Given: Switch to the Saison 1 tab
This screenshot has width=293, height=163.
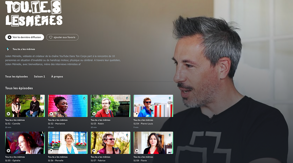Looking at the screenshot, I should tap(39, 77).
